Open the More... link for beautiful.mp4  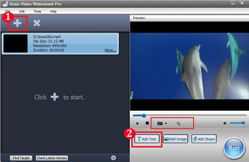110,50
